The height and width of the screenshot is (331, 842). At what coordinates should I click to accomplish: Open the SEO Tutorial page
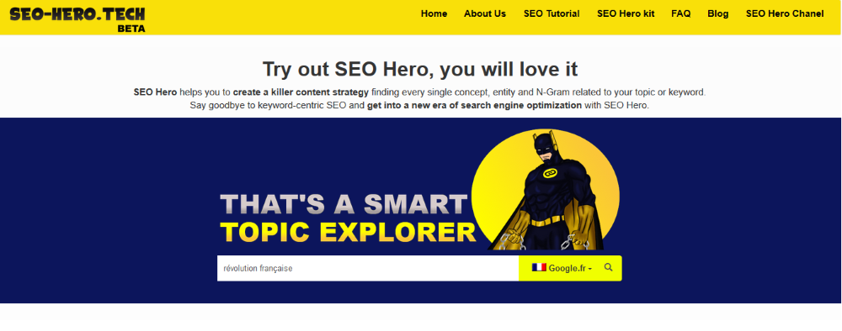click(552, 14)
